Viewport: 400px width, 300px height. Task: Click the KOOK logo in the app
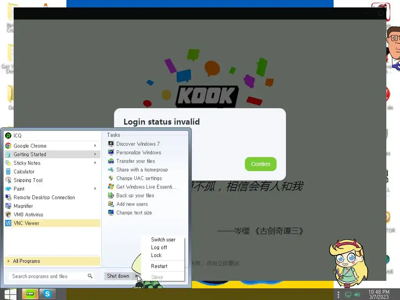(x=207, y=96)
